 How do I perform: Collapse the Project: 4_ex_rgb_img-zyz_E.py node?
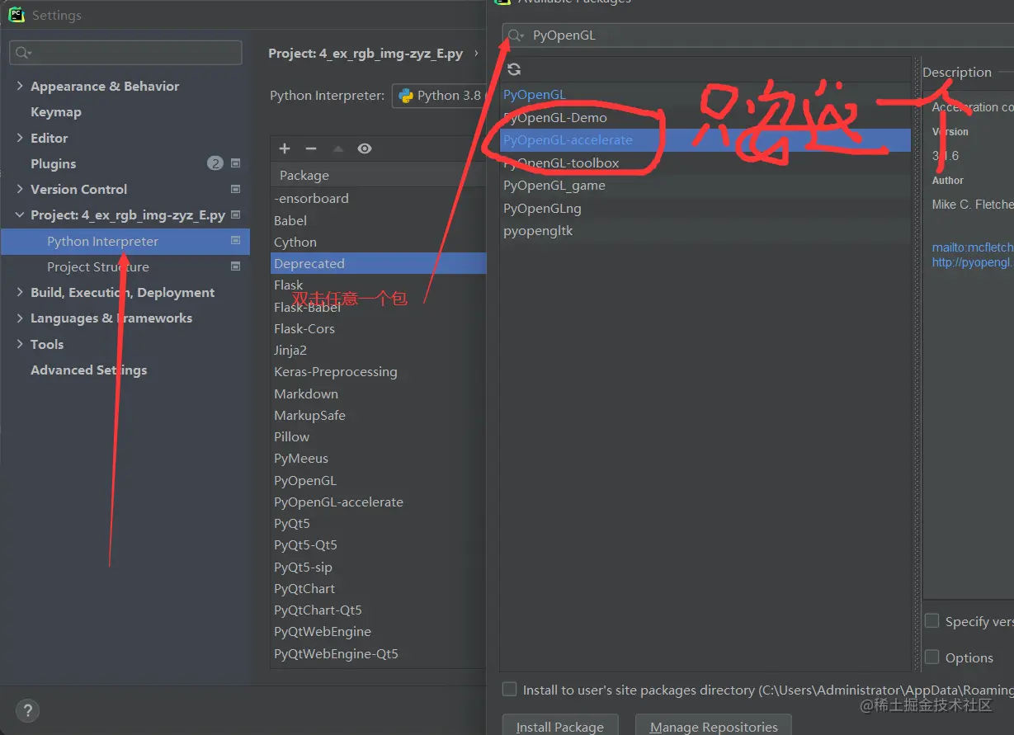(x=20, y=214)
